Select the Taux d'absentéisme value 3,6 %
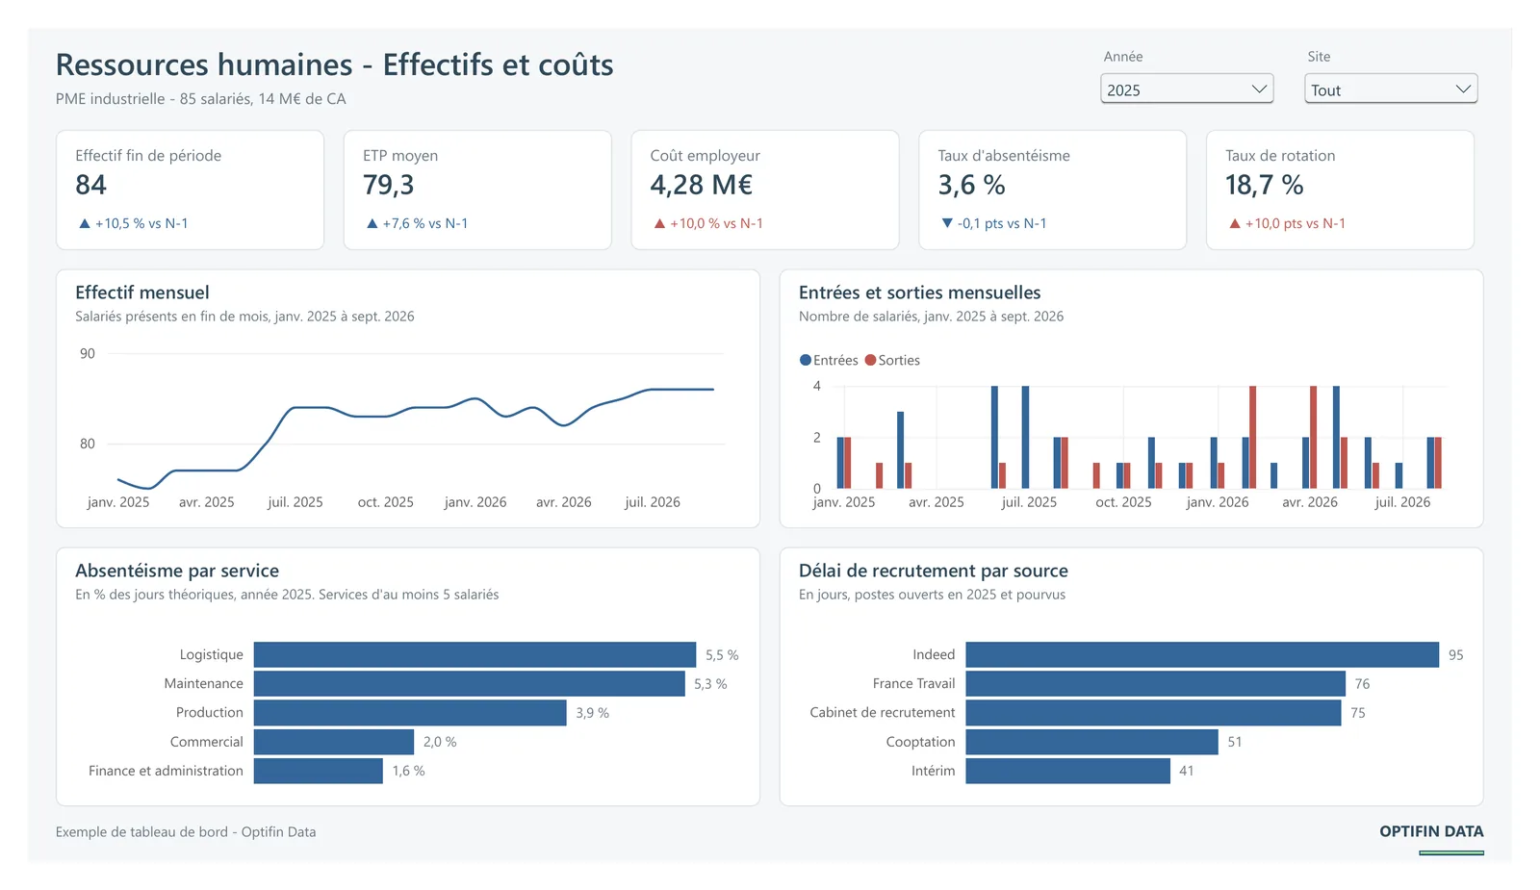The height and width of the screenshot is (890, 1540). 971,185
